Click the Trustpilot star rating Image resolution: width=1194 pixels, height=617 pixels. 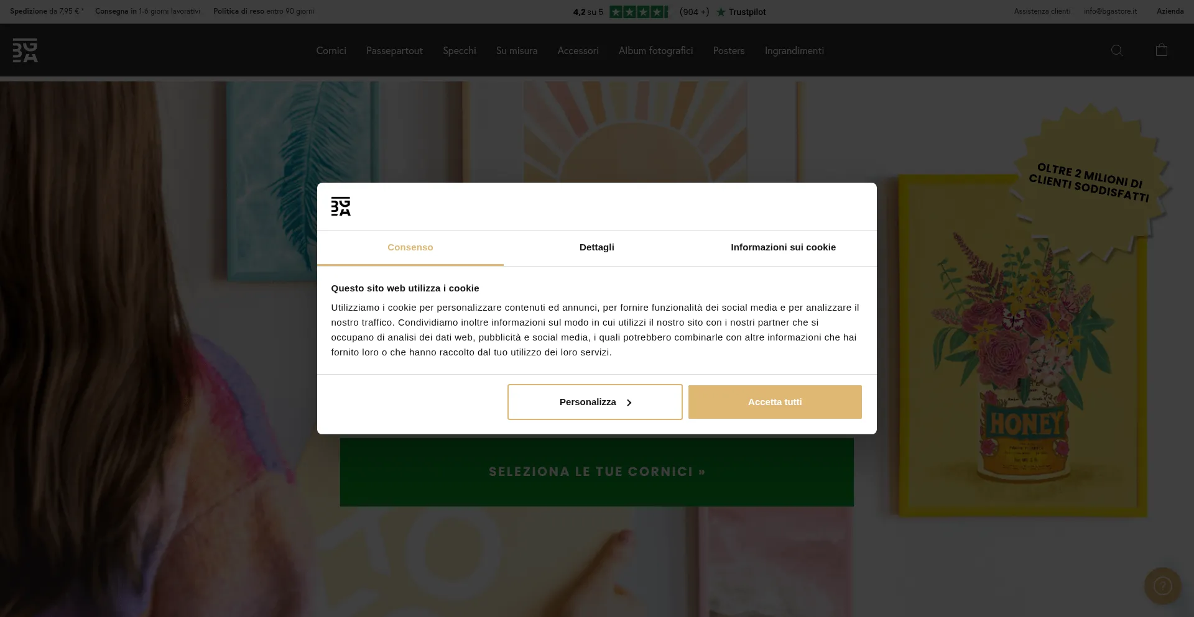[639, 12]
